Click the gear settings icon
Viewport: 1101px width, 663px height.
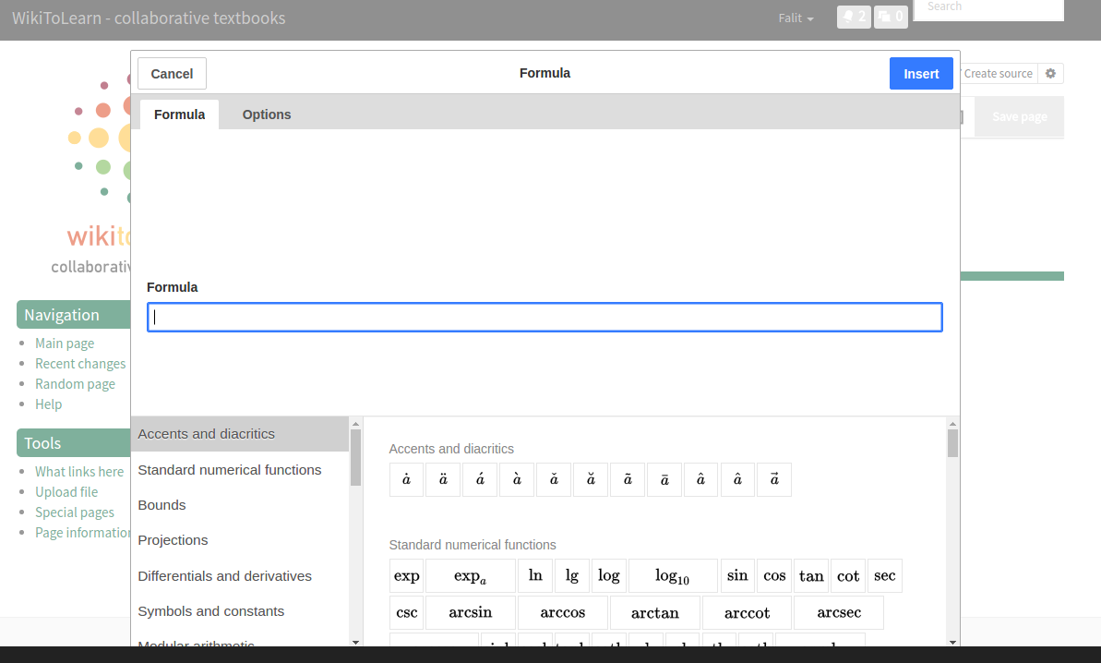tap(1050, 74)
